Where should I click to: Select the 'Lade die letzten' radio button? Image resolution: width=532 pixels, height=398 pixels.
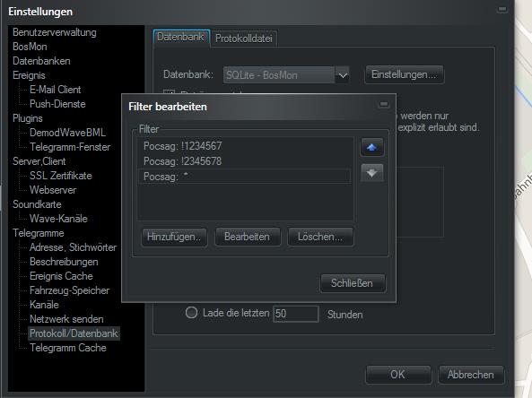point(191,312)
